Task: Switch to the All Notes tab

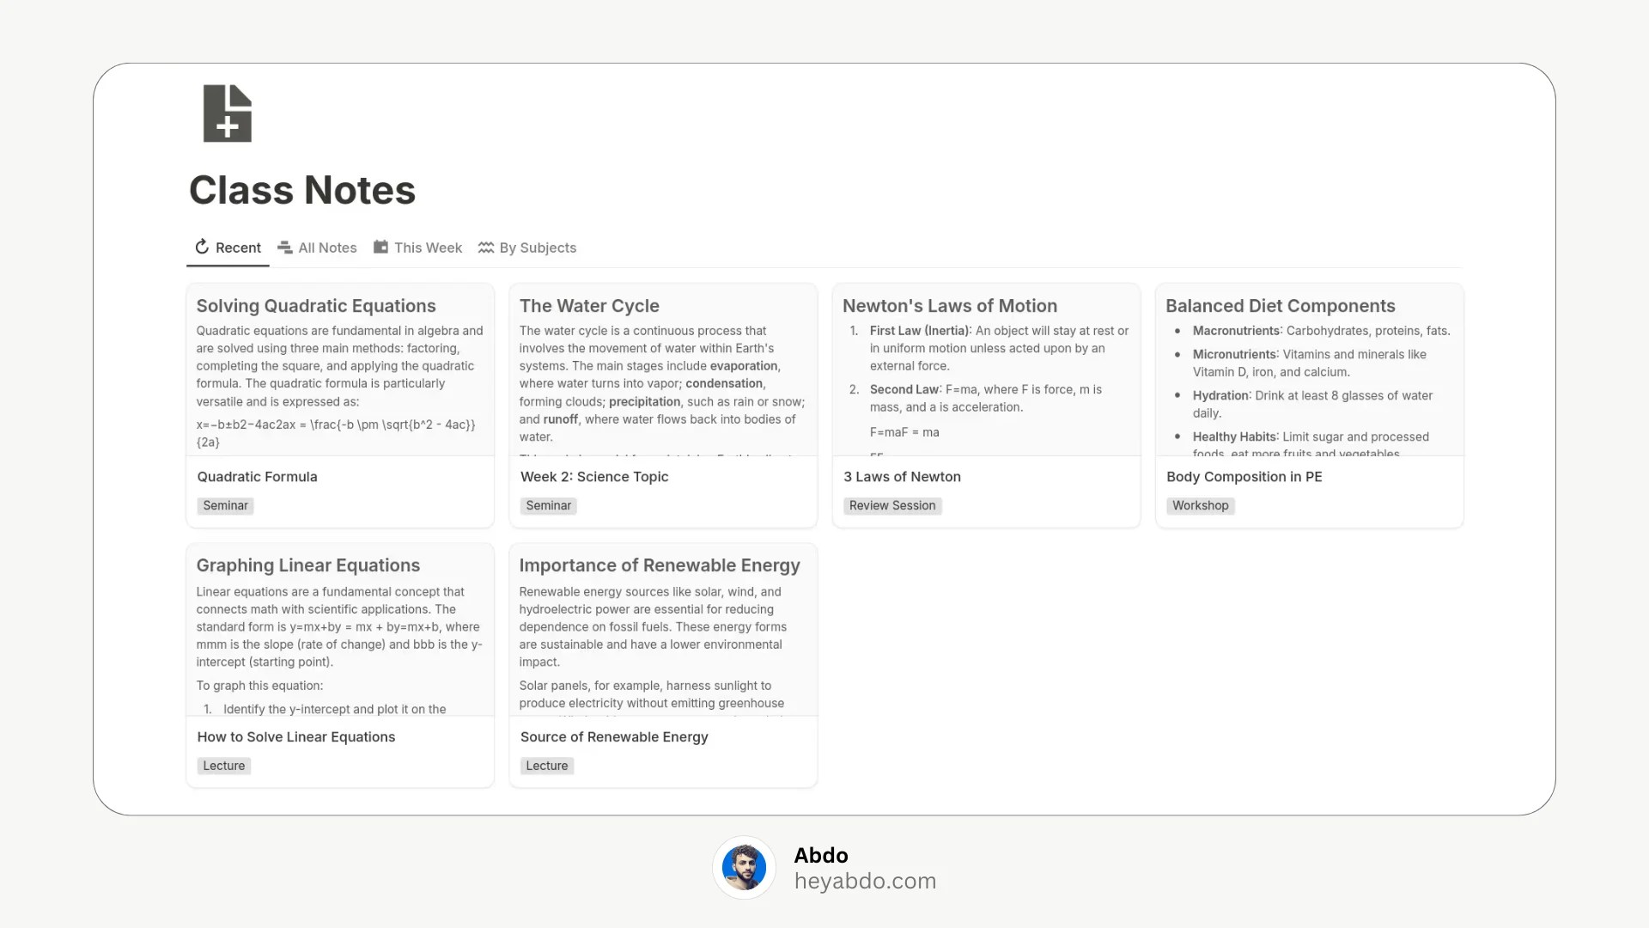Action: coord(317,247)
